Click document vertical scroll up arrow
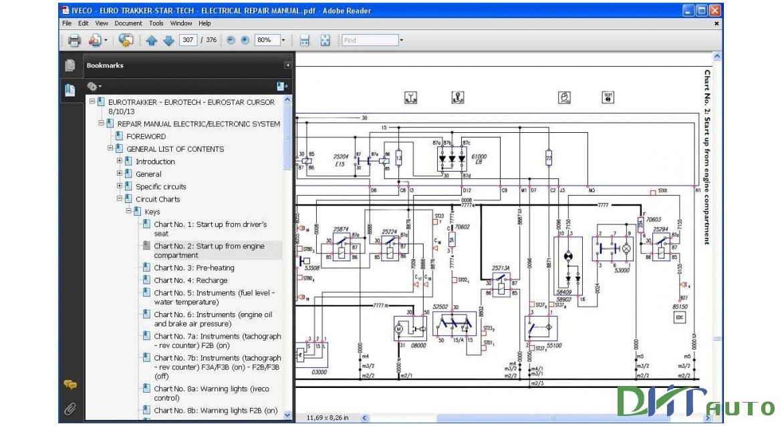The width and height of the screenshot is (782, 426). tap(717, 57)
